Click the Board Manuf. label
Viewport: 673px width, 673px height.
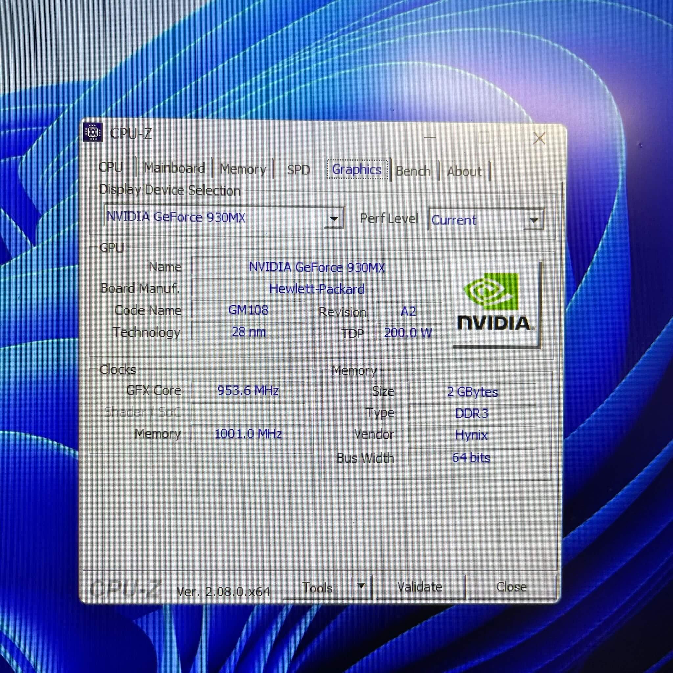point(140,289)
